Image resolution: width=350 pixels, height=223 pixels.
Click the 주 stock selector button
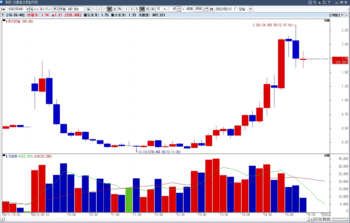[48, 9]
